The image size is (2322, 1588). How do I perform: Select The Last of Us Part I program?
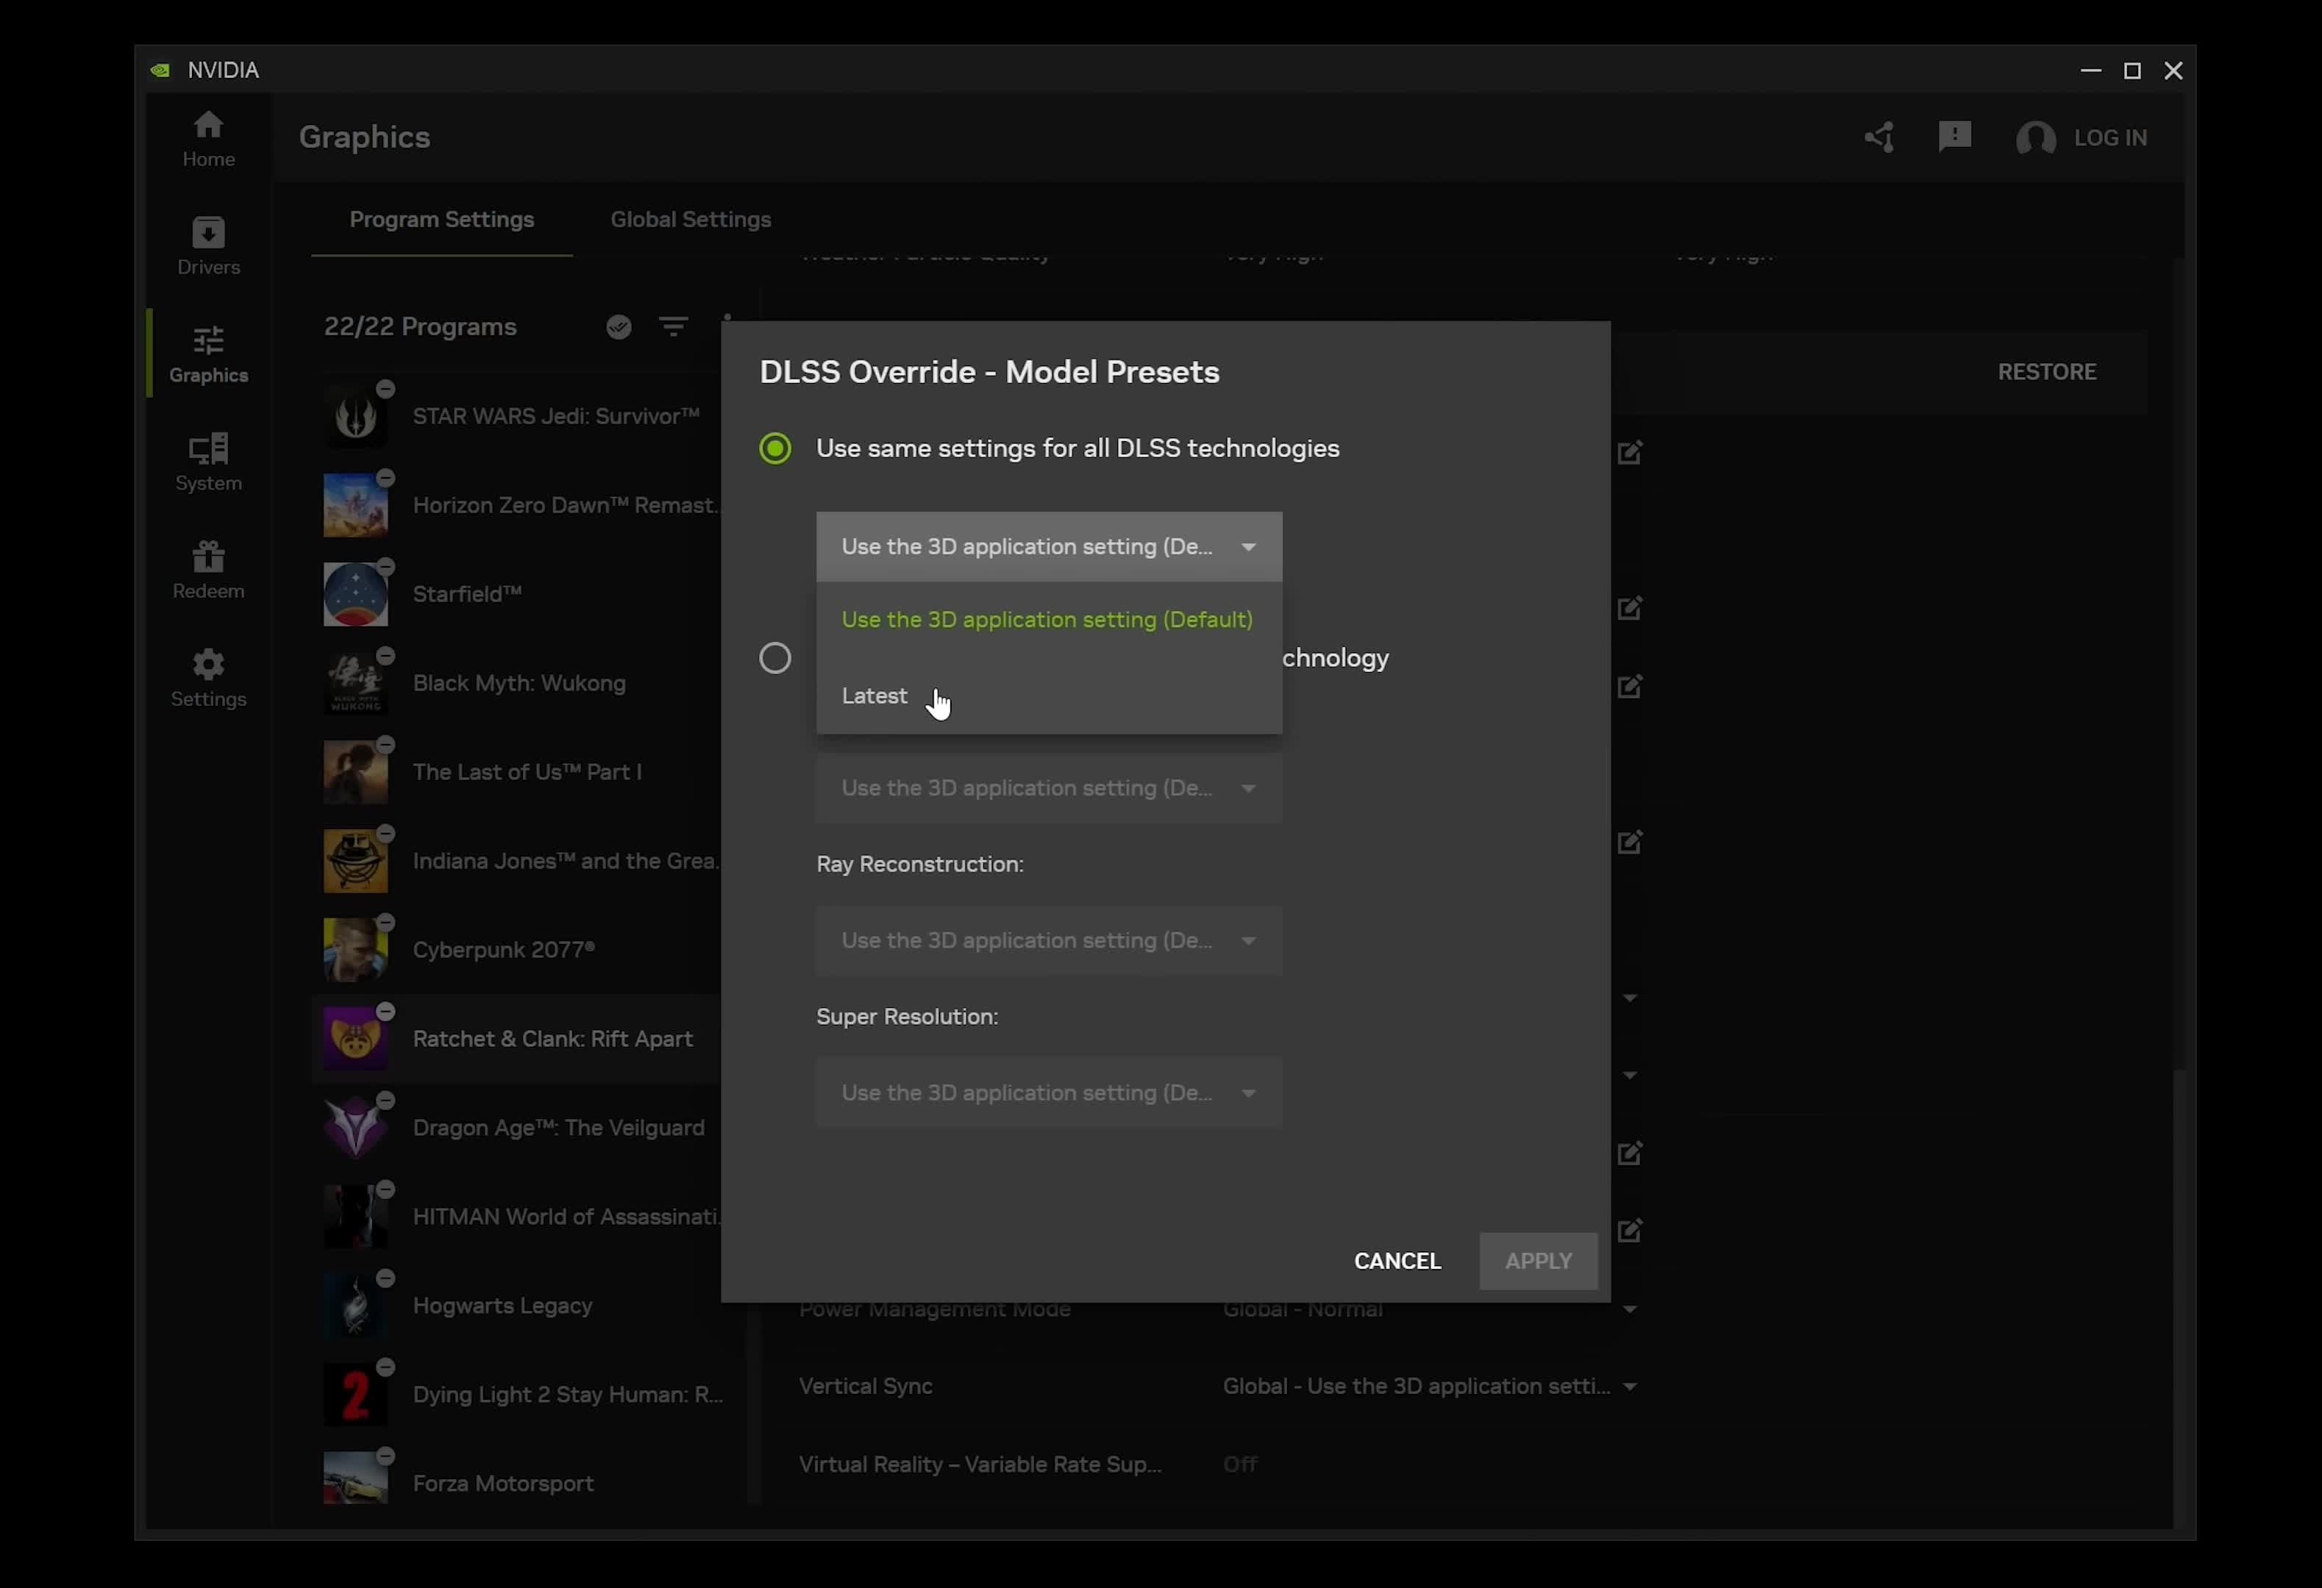pyautogui.click(x=518, y=772)
